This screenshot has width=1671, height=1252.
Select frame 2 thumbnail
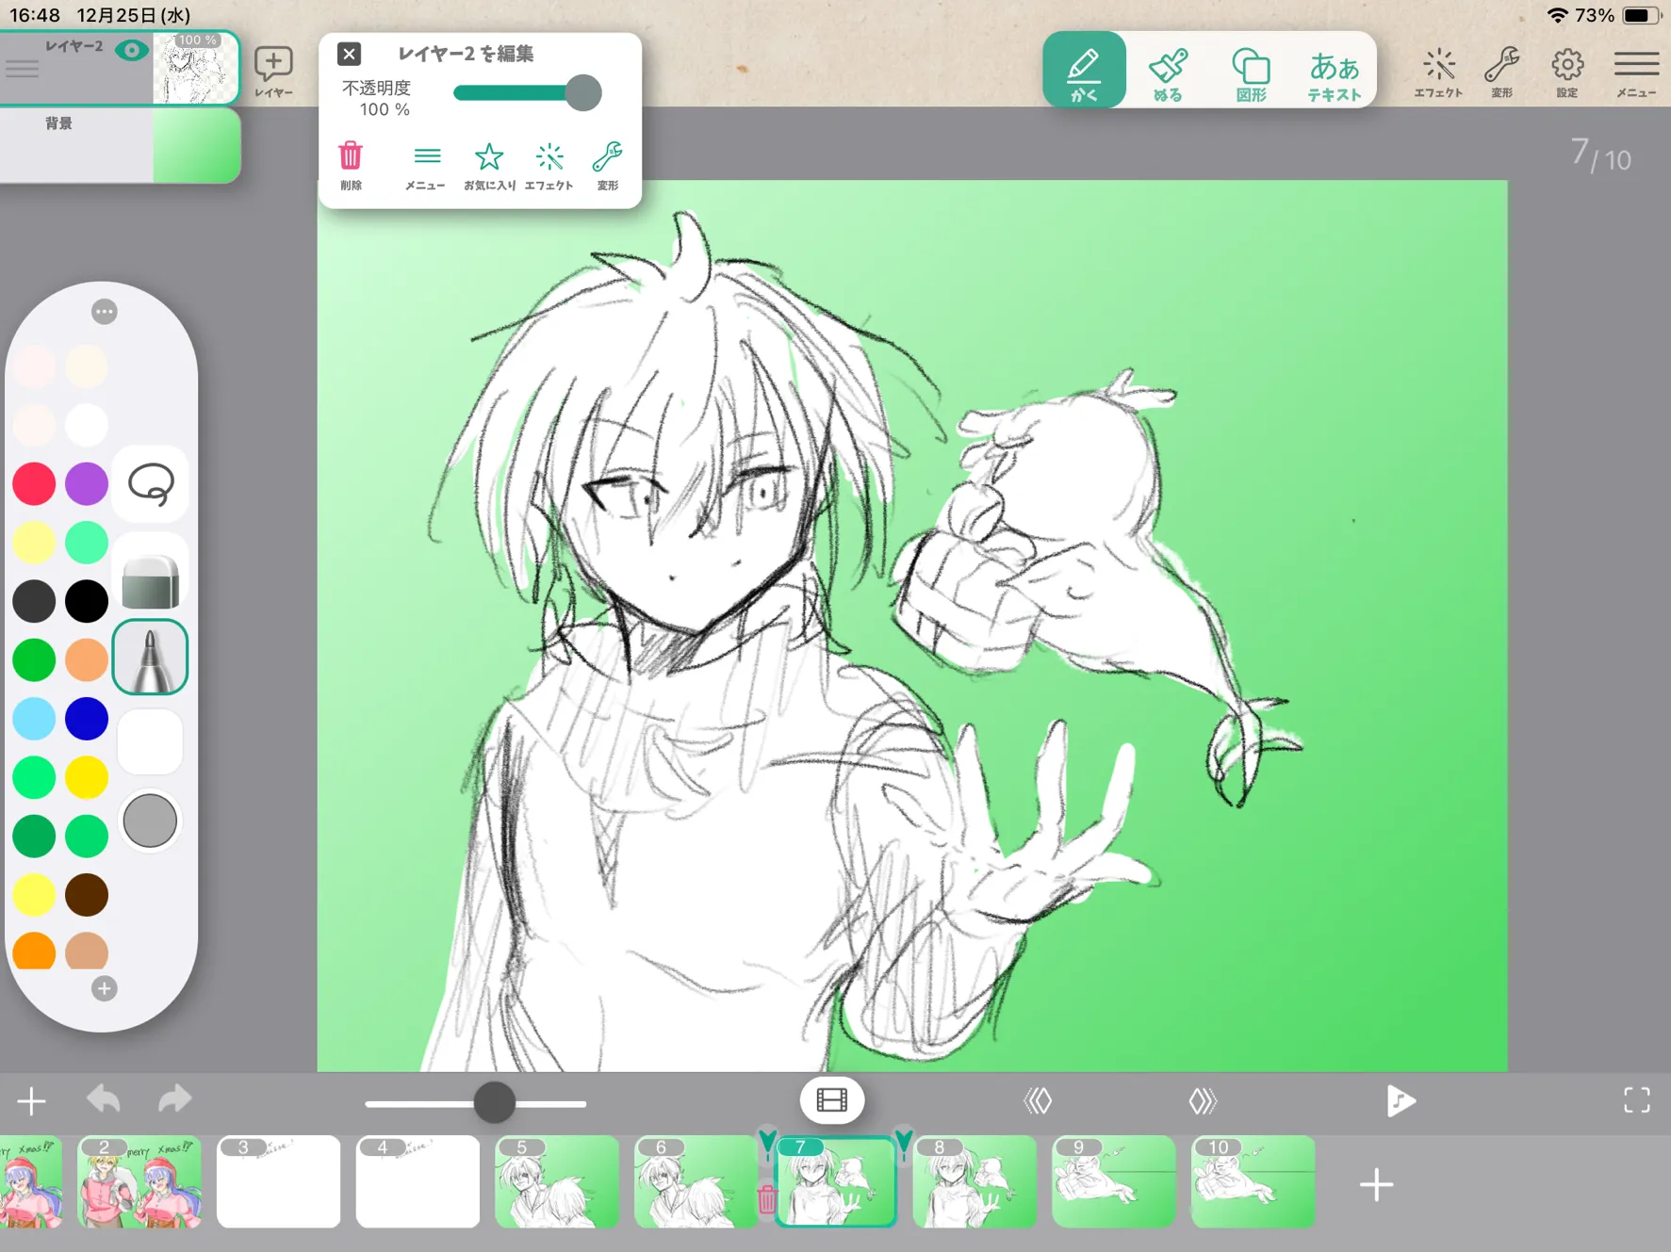click(139, 1182)
